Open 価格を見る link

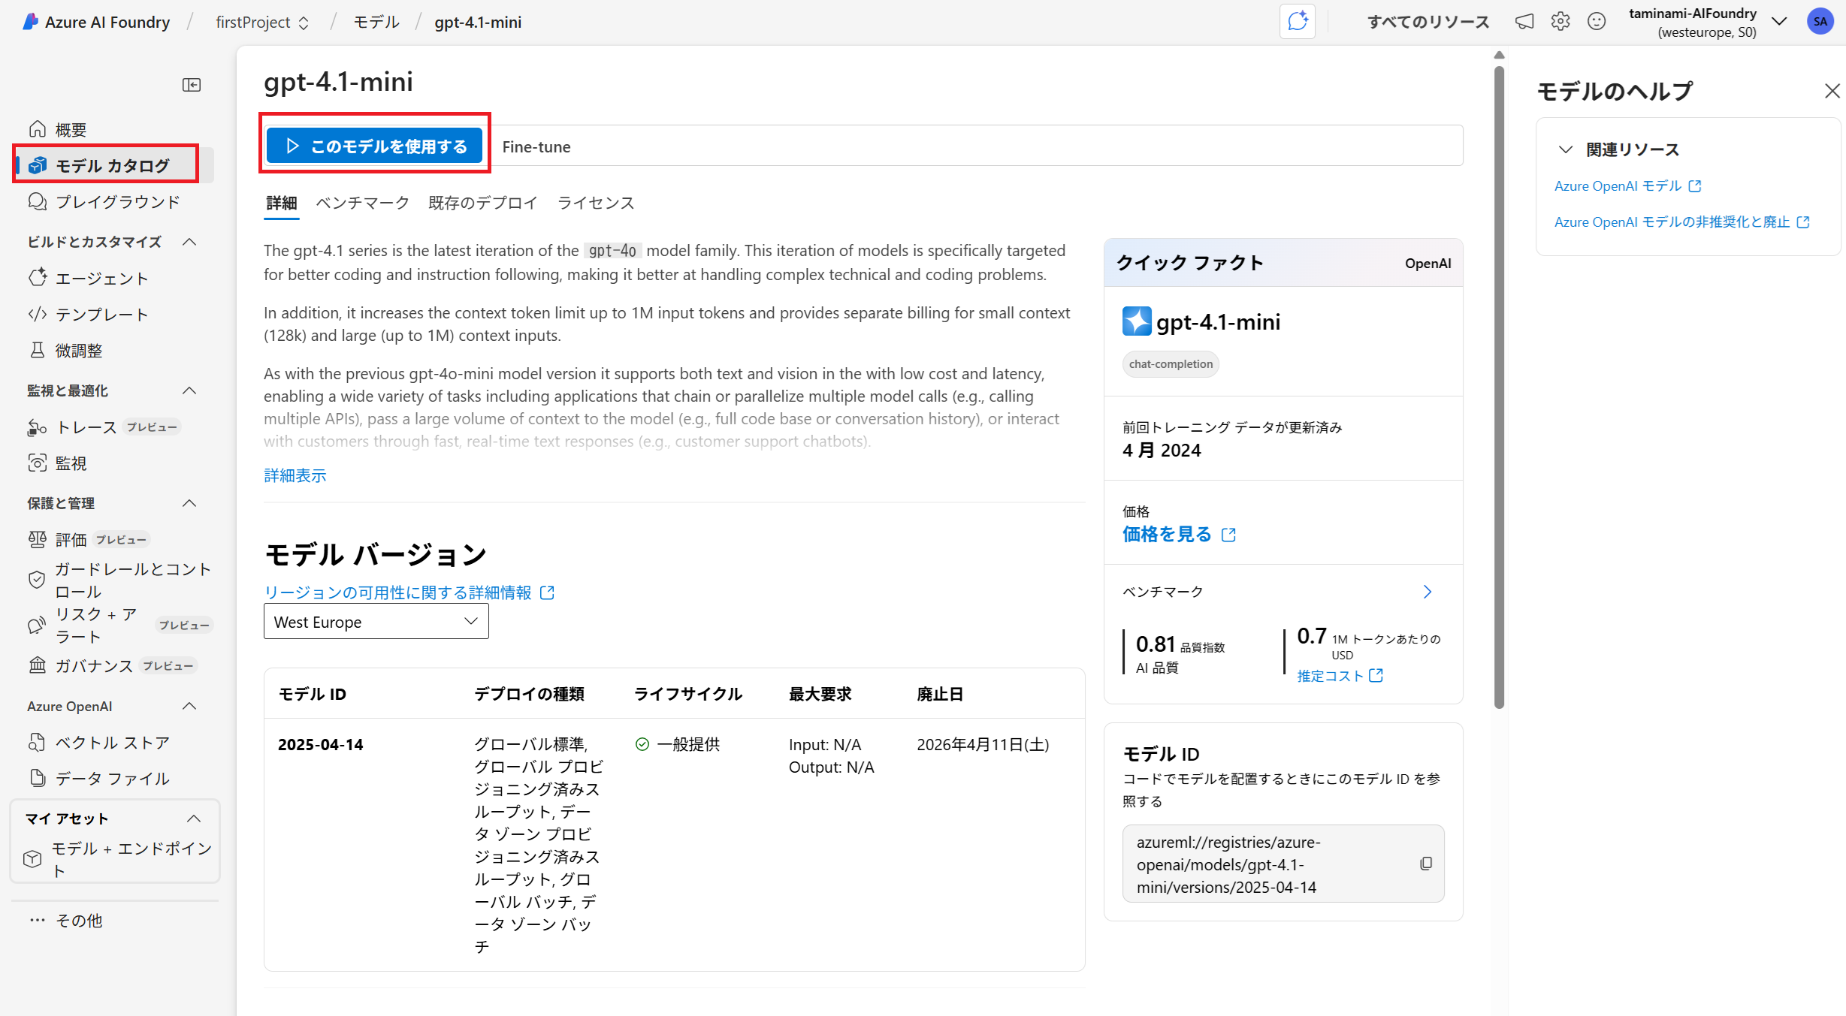tap(1179, 534)
